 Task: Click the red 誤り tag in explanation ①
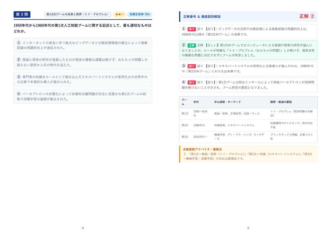tap(192, 29)
